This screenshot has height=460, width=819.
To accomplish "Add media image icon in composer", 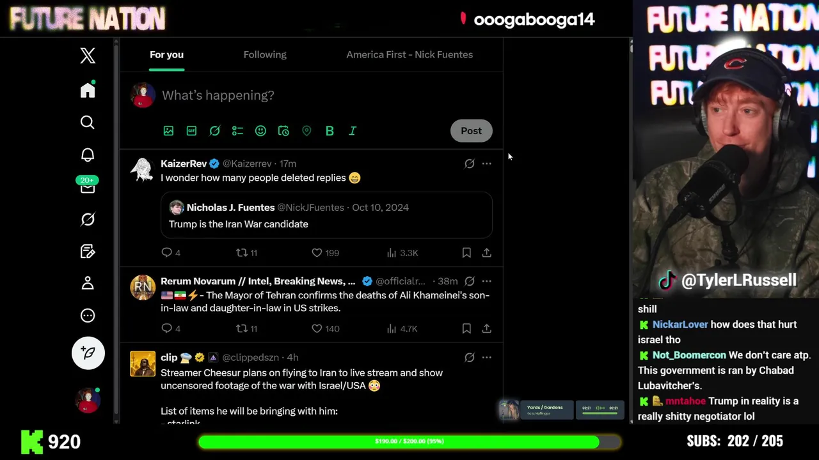I will click(168, 131).
